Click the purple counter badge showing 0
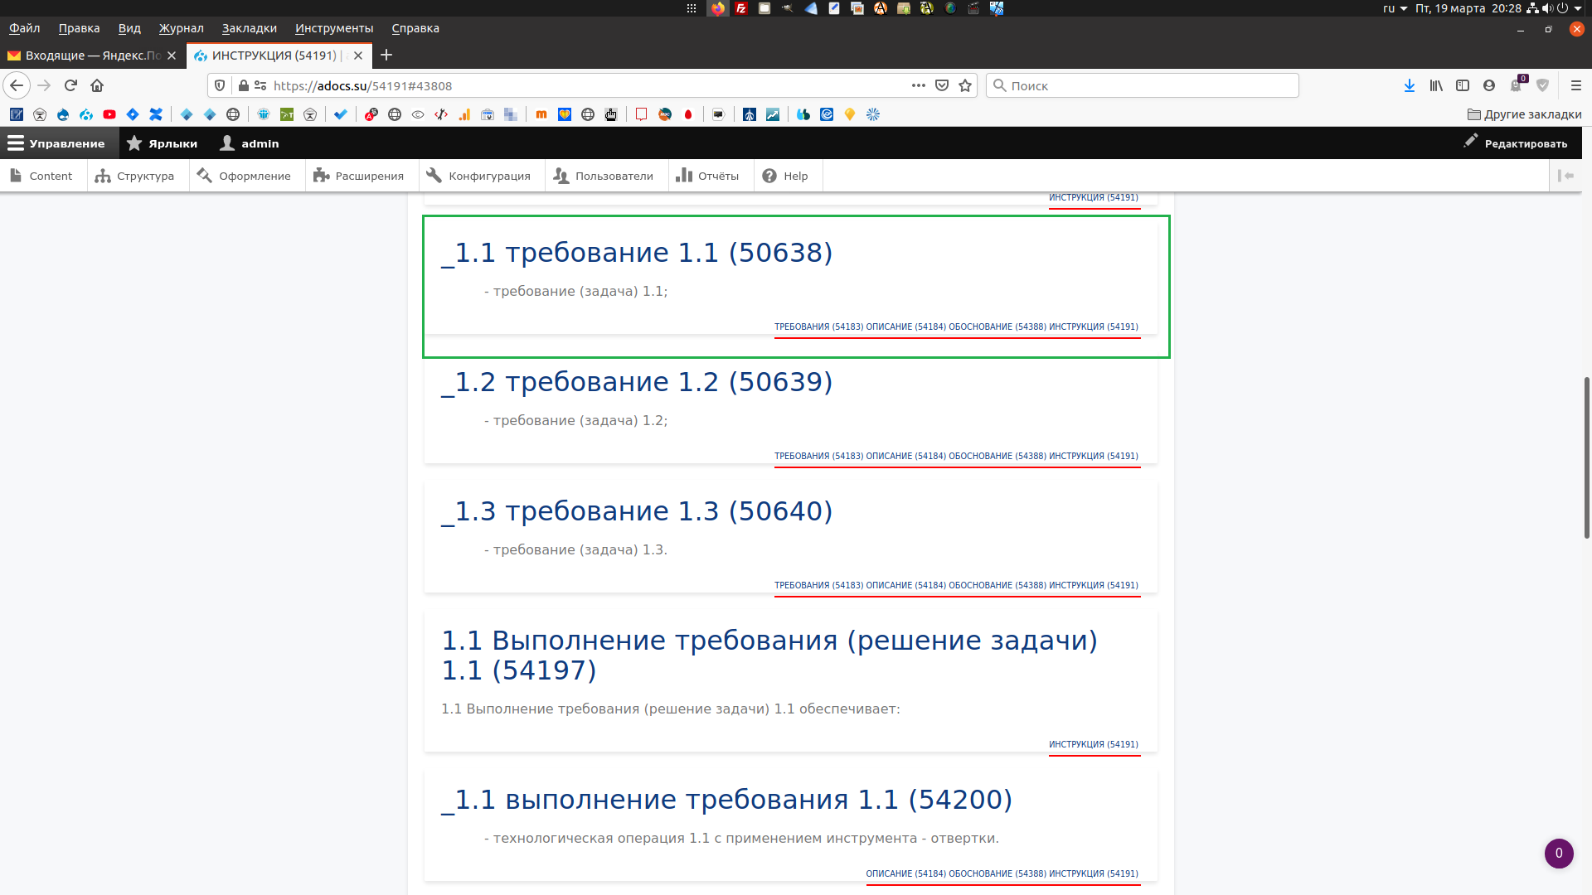Screen dimensions: 1592x895 click(x=1559, y=854)
